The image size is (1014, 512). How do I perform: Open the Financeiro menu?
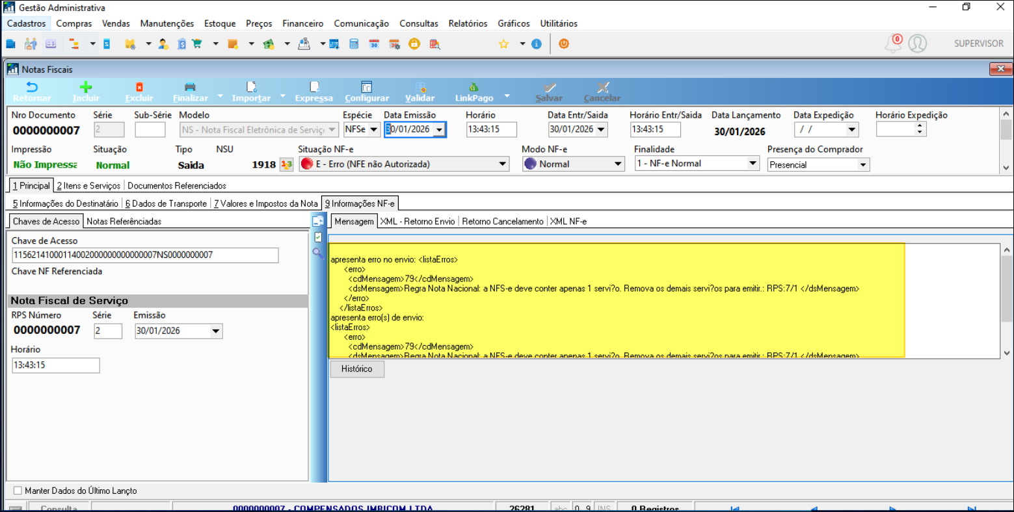[302, 23]
